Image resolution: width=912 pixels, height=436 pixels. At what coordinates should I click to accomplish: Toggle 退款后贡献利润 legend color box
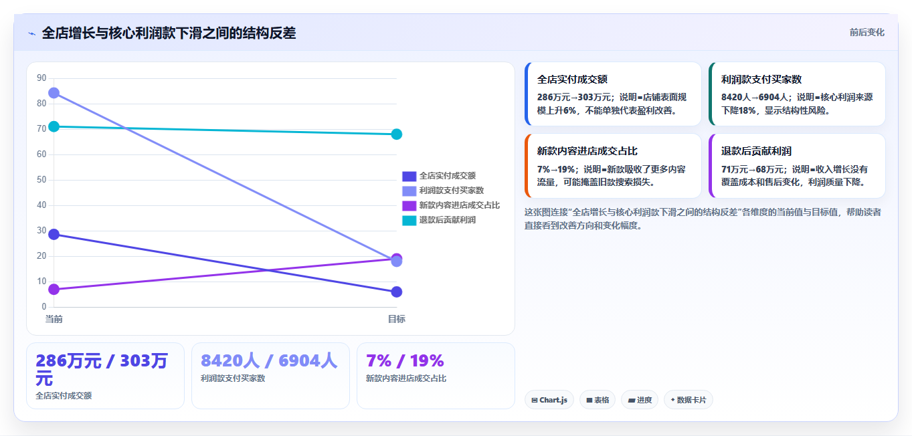coord(409,220)
